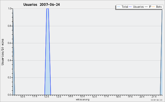The height and width of the screenshot is (102, 165).
Task: Click the '17 h' x-axis label
Action: [x=106, y=96]
